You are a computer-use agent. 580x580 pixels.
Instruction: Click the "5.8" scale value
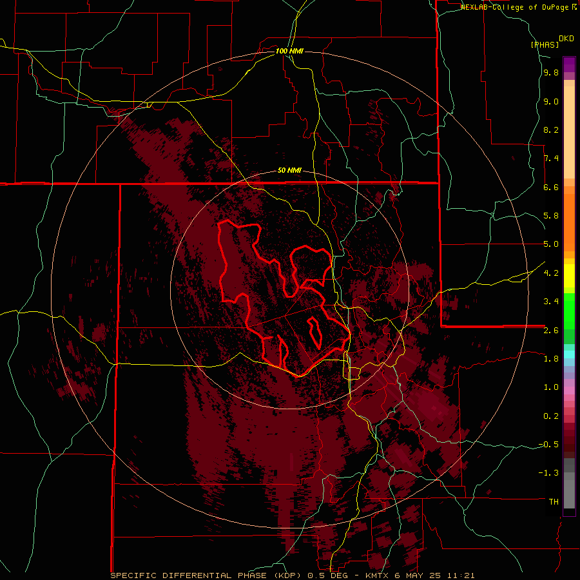[x=551, y=216]
